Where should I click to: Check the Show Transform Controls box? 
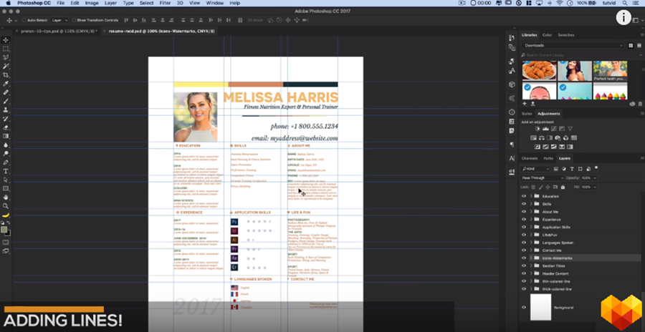tap(75, 20)
